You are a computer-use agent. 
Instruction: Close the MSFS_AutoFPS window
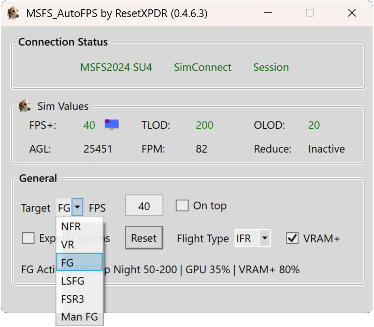(352, 13)
